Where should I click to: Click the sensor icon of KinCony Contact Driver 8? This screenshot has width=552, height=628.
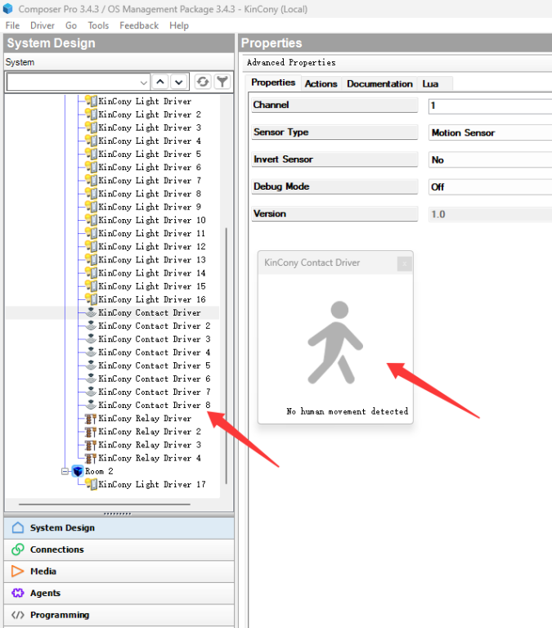92,405
